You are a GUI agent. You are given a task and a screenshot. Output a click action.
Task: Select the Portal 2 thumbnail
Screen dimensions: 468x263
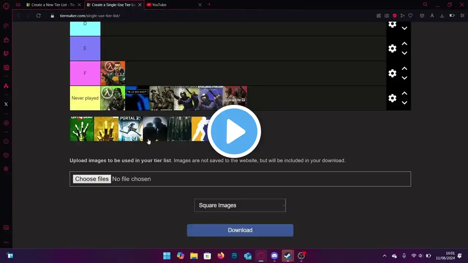[x=131, y=129]
